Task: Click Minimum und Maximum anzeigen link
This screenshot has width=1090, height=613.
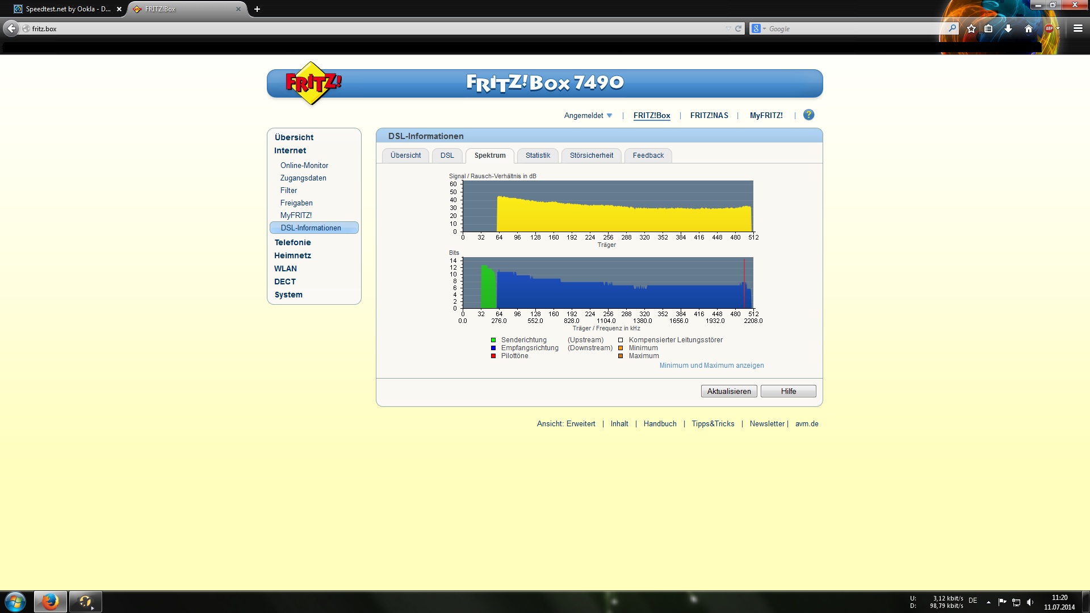Action: (711, 366)
